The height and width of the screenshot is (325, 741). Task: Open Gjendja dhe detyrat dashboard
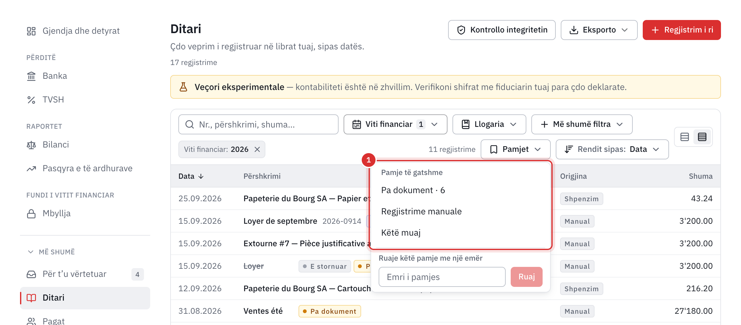point(85,31)
